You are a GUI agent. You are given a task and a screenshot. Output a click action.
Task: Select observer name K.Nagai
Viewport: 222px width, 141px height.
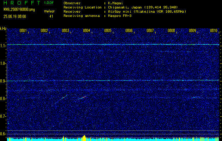point(115,3)
